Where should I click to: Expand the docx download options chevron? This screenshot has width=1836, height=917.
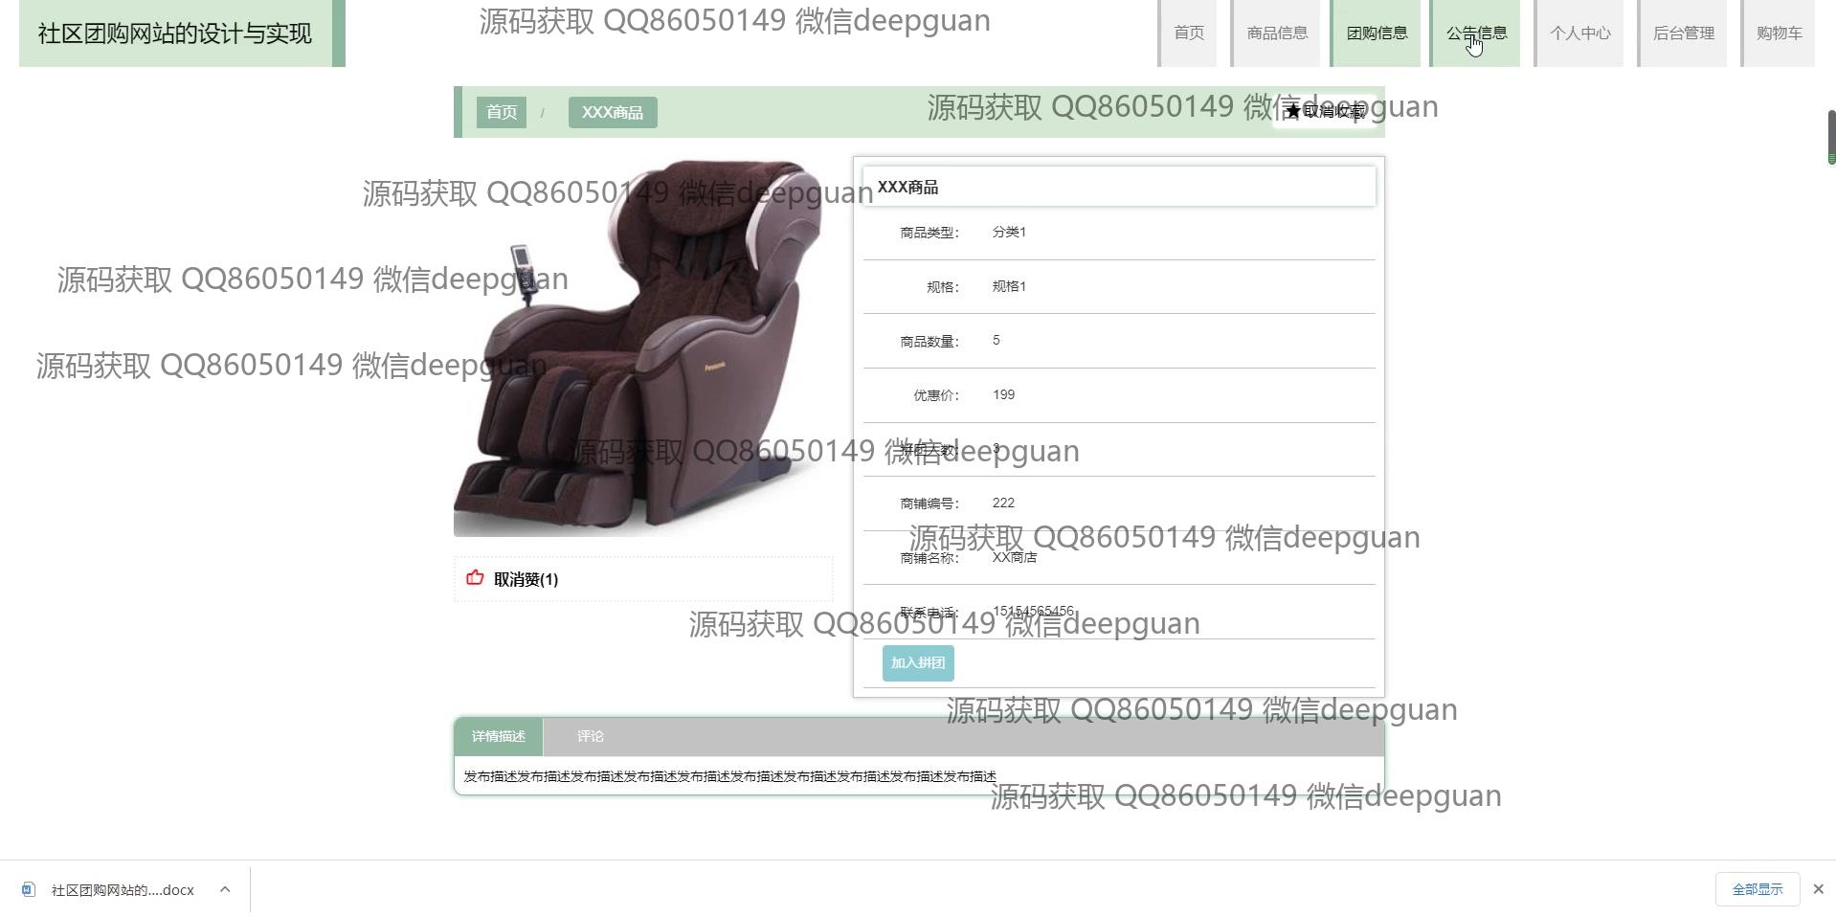click(225, 889)
